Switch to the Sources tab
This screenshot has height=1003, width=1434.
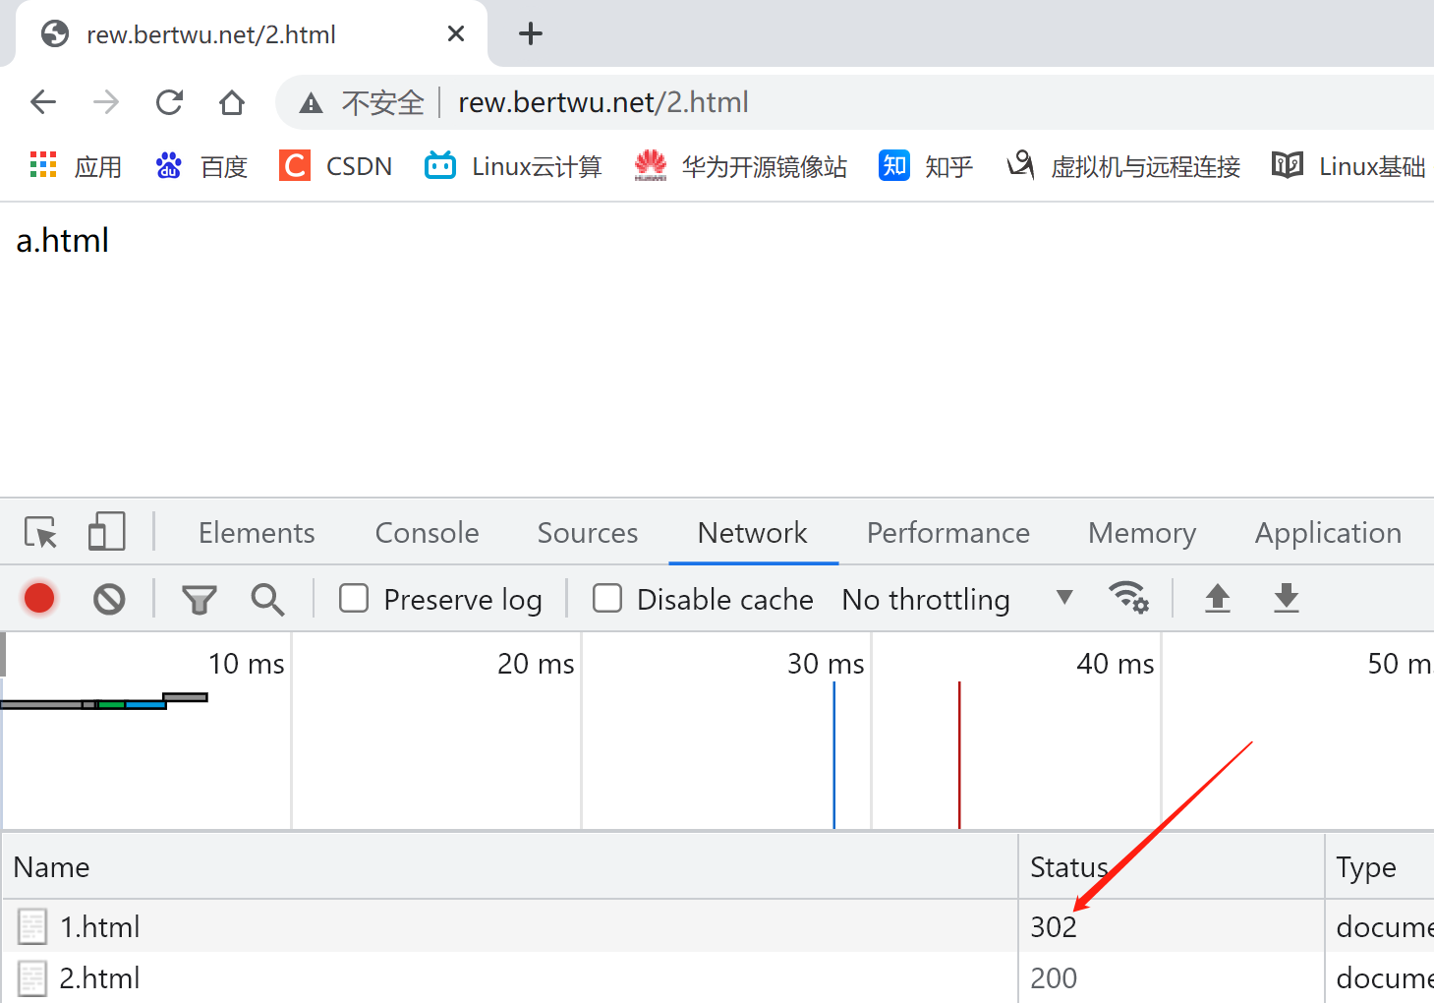pos(587,533)
